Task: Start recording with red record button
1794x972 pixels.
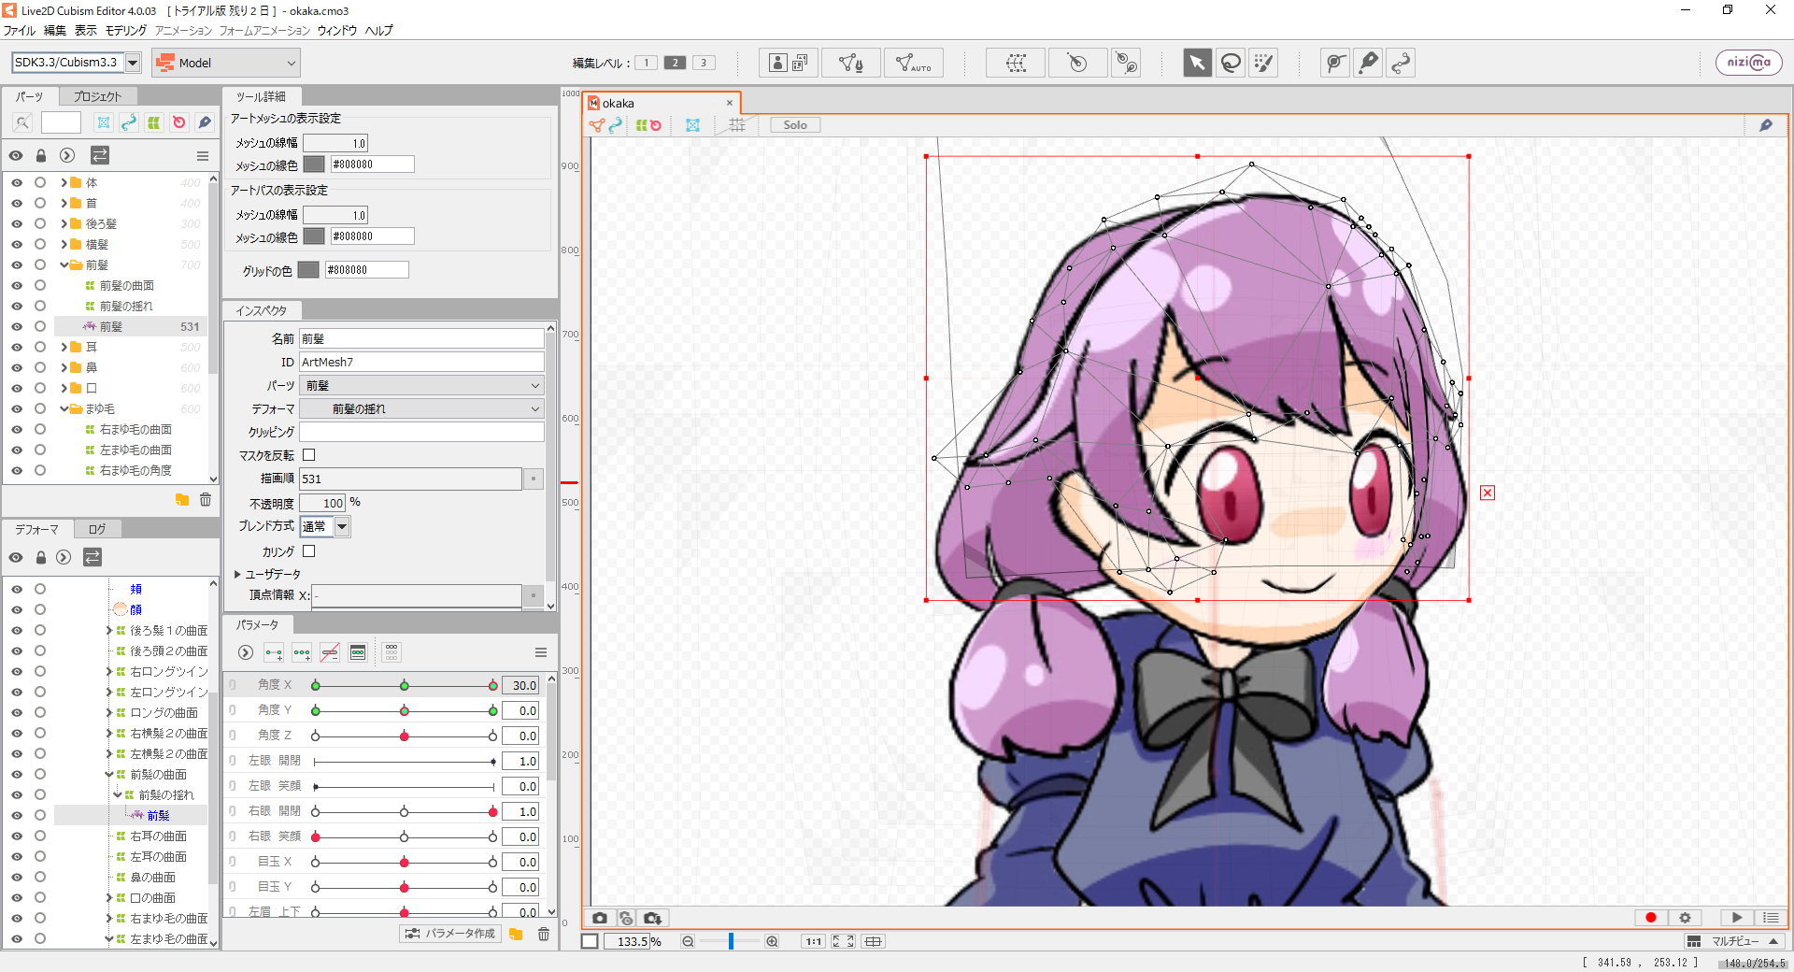Action: click(x=1651, y=918)
